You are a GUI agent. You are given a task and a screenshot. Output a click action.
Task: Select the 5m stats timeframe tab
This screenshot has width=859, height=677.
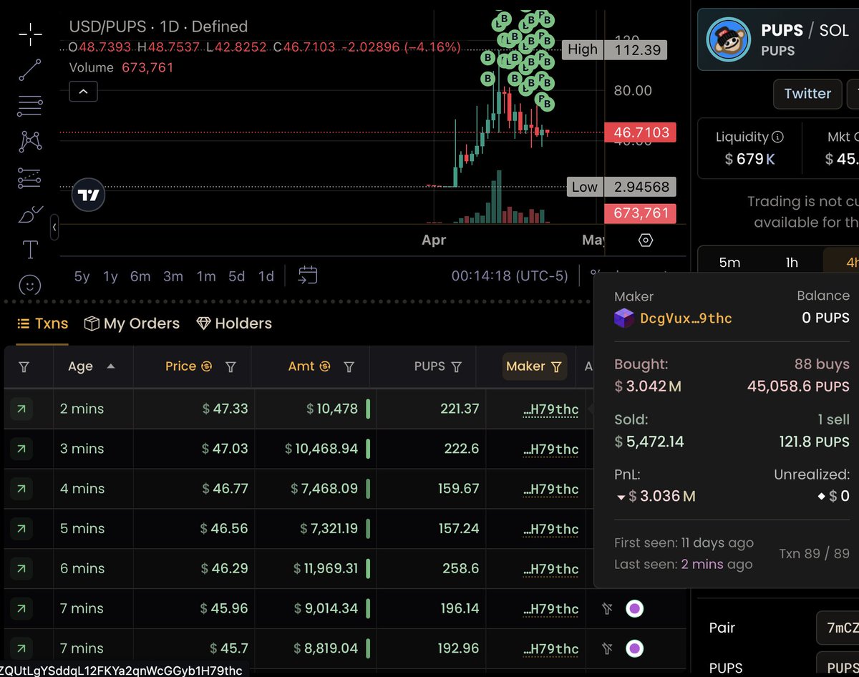(x=729, y=263)
